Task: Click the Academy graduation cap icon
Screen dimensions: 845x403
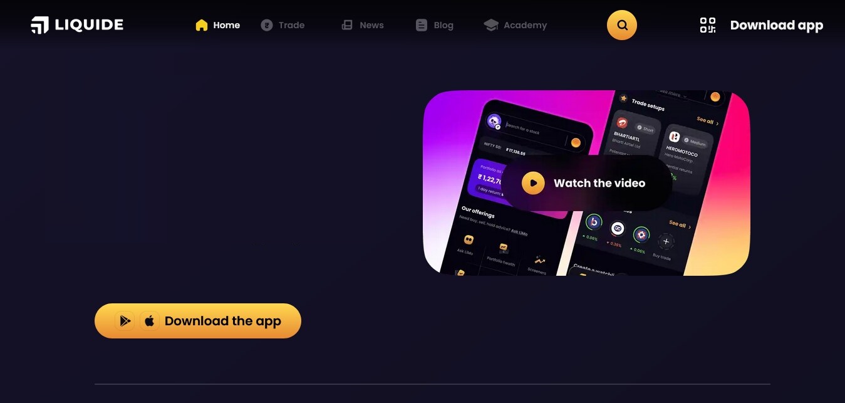Action: (x=491, y=25)
